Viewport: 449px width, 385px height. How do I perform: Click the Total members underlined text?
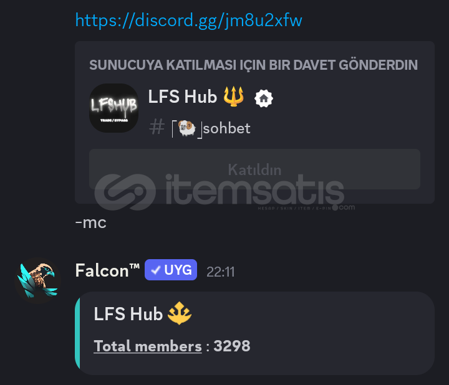(x=148, y=346)
